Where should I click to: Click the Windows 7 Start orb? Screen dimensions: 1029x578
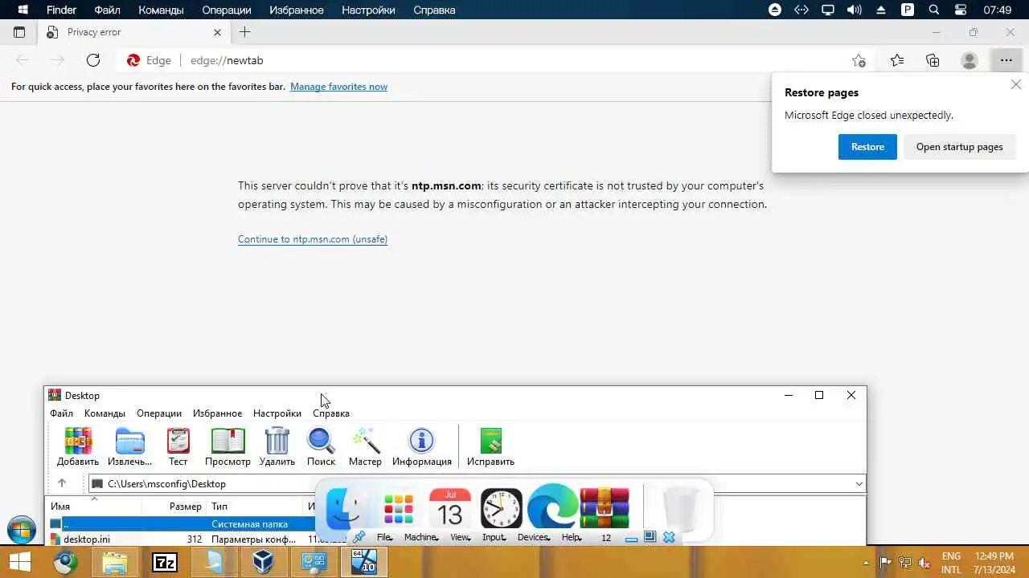(22, 531)
